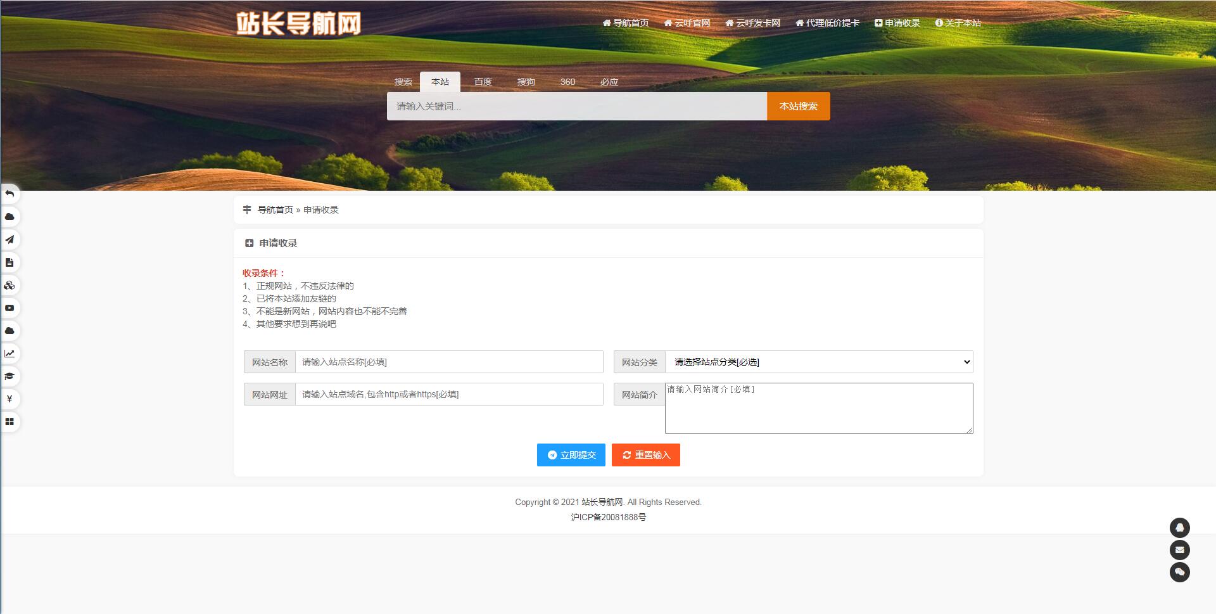The image size is (1216, 614).
Task: Click the yen ¥ icon in left sidebar
Action: [9, 399]
